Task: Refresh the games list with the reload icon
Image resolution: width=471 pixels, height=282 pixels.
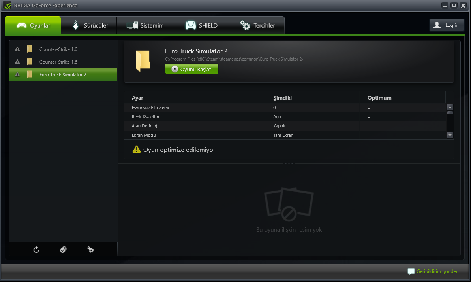Action: (x=36, y=250)
